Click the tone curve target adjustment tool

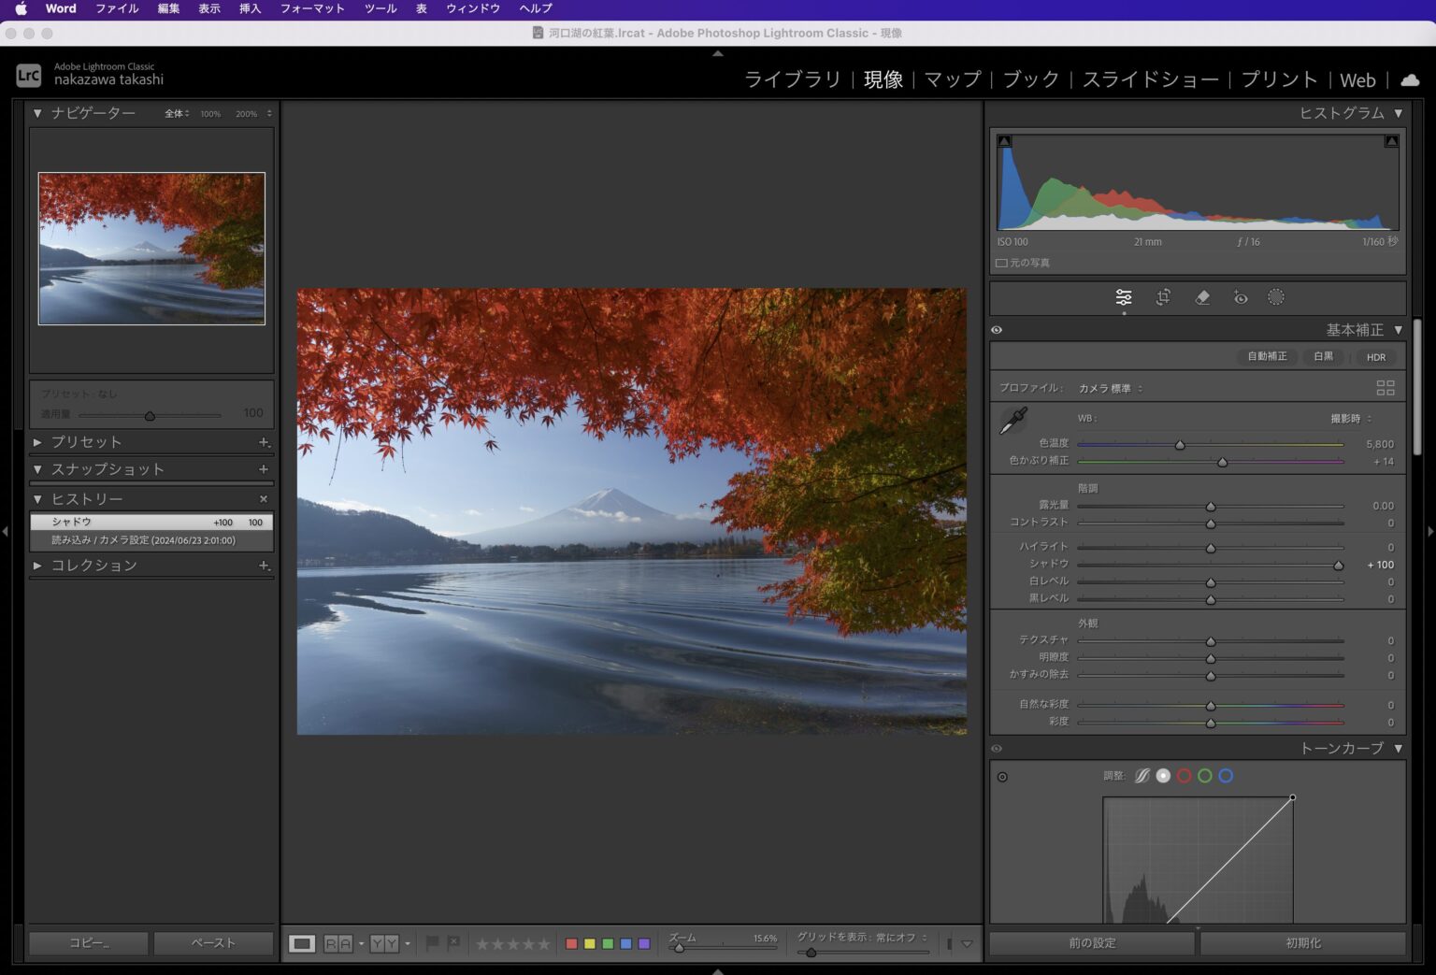pyautogui.click(x=1002, y=777)
